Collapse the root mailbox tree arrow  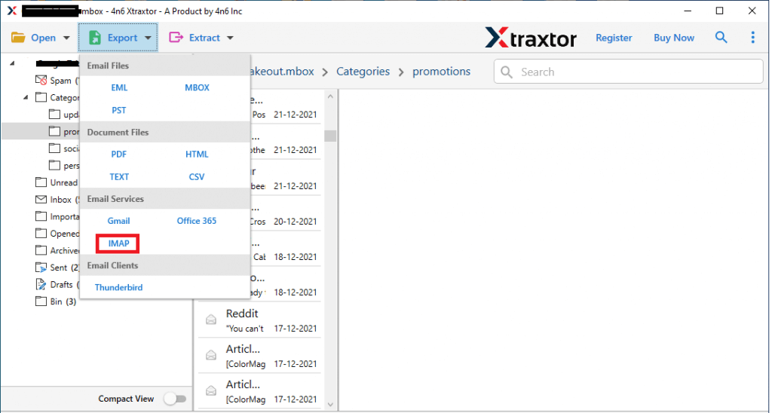click(x=12, y=63)
